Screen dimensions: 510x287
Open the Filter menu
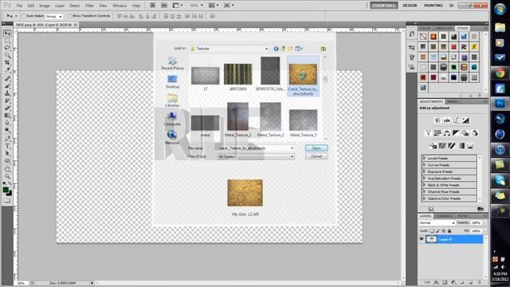[89, 6]
